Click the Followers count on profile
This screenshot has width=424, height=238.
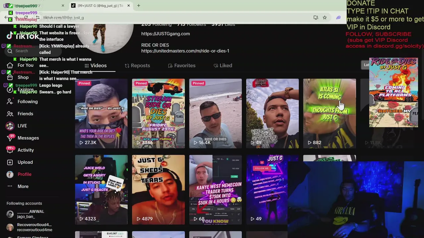(x=191, y=24)
